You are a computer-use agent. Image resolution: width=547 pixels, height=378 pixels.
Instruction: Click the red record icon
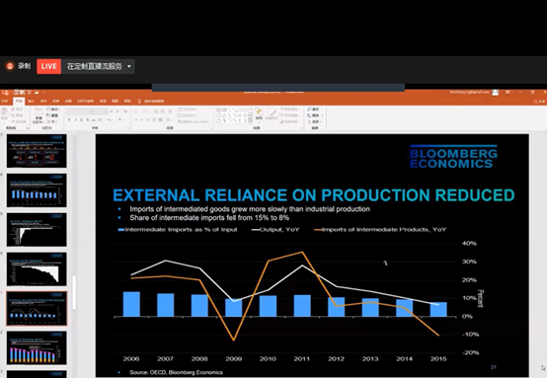[10, 66]
